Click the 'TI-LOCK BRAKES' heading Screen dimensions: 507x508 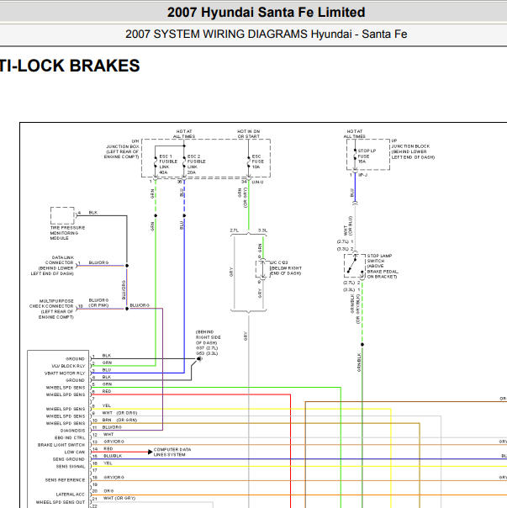70,66
